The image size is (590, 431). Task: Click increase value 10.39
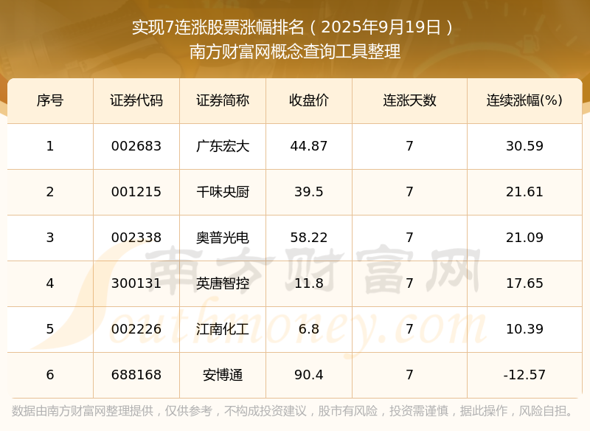[x=524, y=329]
